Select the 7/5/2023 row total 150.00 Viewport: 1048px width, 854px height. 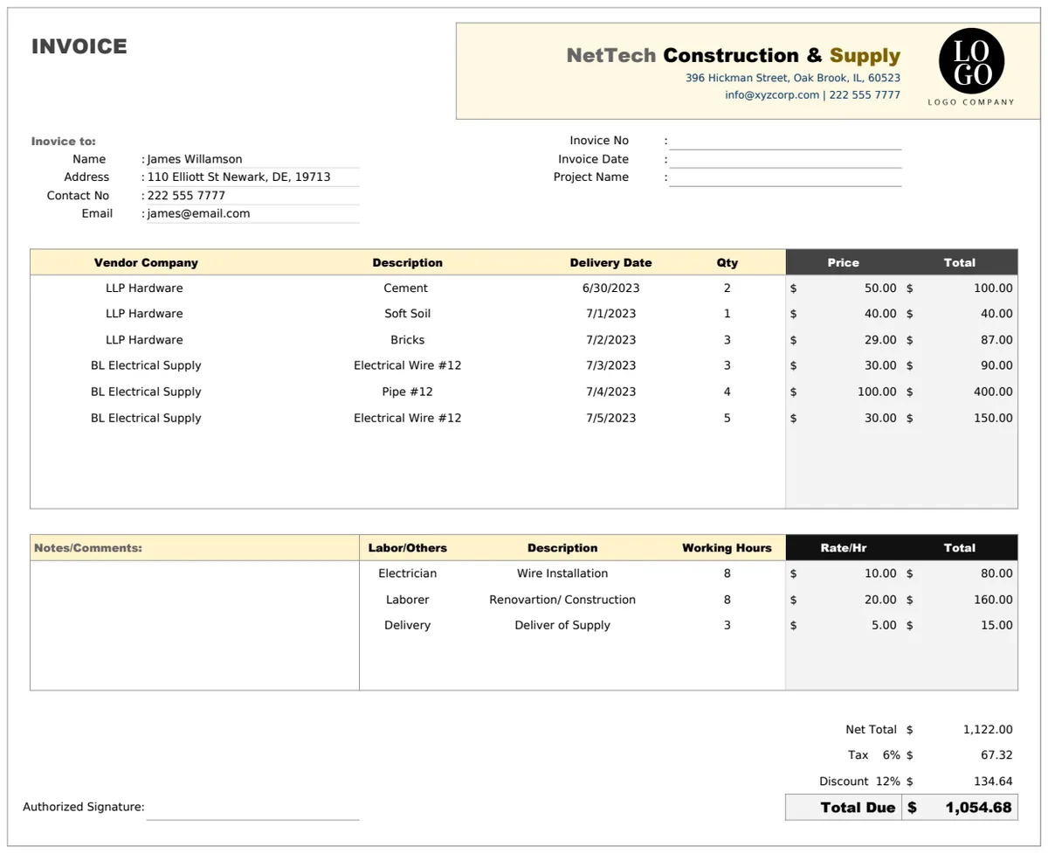coord(994,418)
